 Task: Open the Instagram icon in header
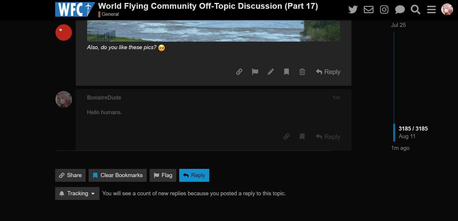[384, 10]
